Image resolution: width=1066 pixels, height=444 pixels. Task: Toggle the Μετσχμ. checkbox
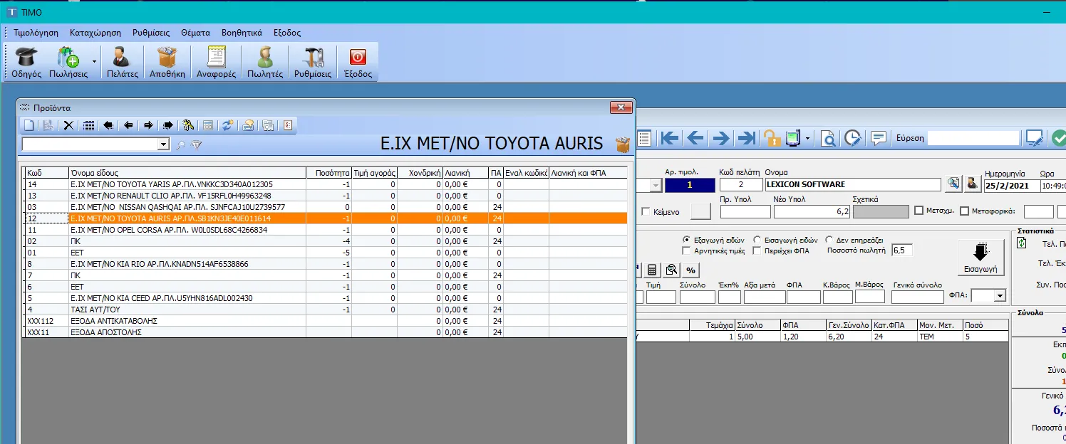coord(919,211)
